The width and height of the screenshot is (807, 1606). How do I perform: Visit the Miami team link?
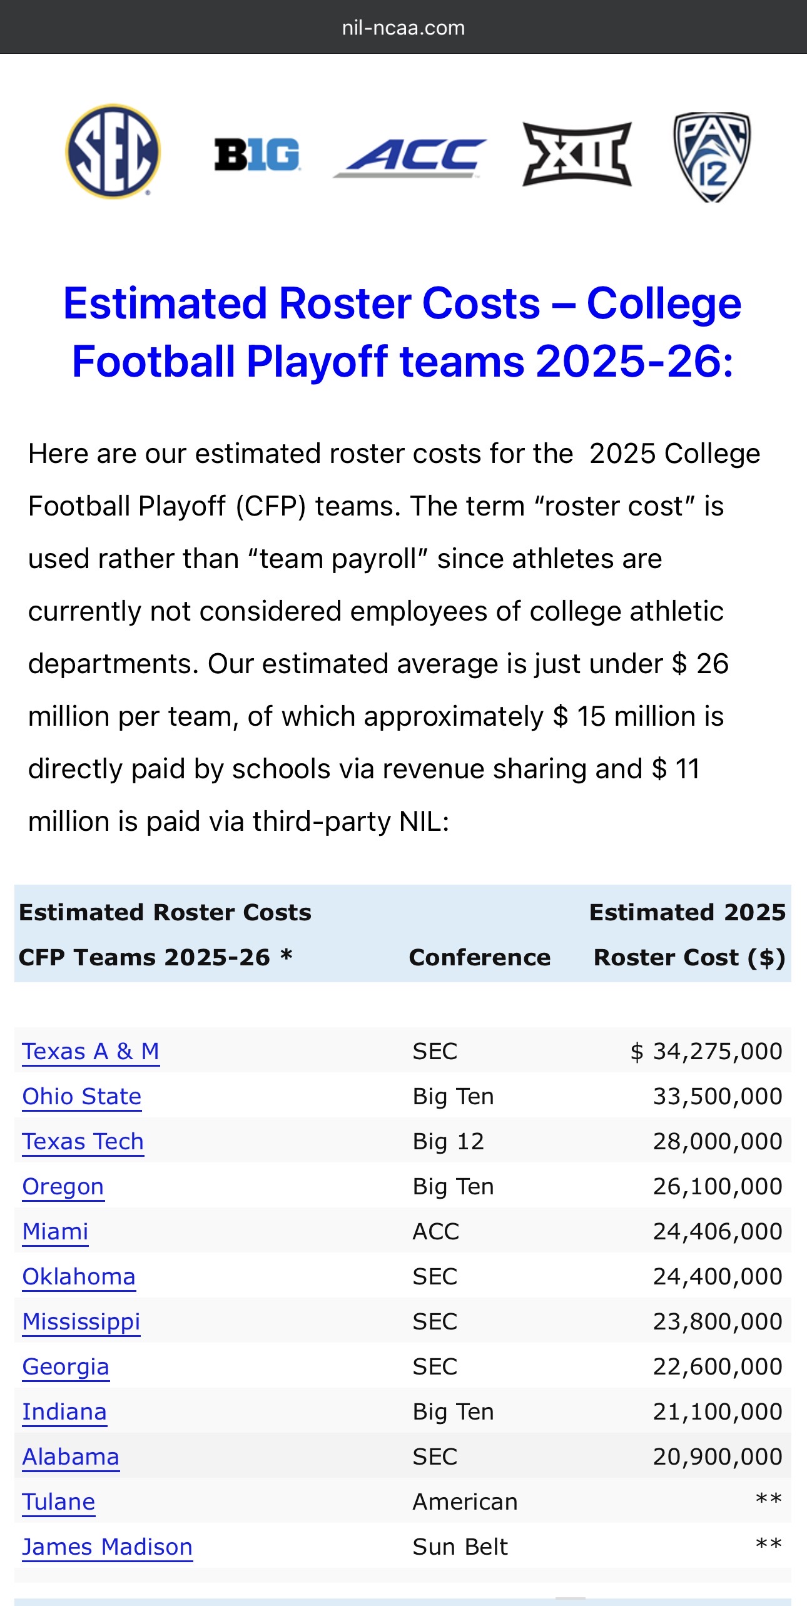pos(56,1231)
